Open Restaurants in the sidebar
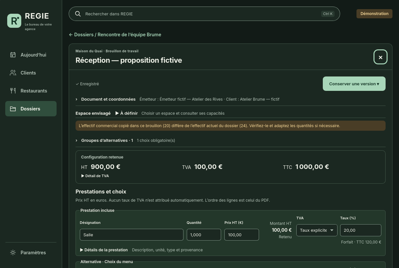This screenshot has height=268, width=399. (31, 91)
